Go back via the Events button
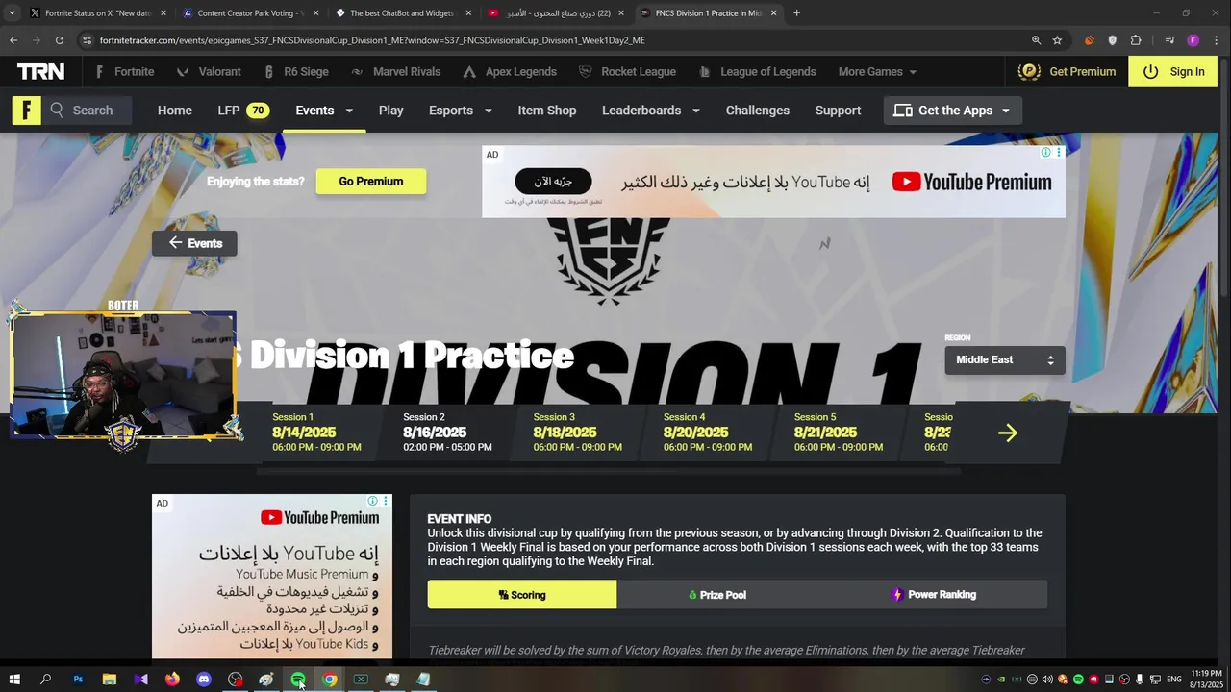The height and width of the screenshot is (692, 1231). 194,243
